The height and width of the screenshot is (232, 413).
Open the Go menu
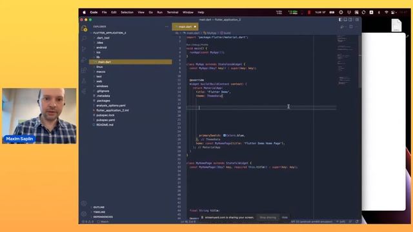(150, 12)
